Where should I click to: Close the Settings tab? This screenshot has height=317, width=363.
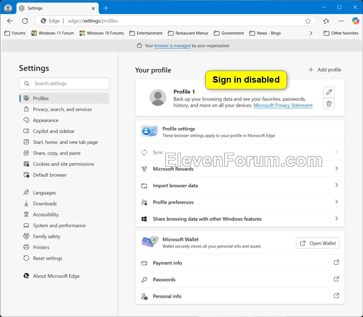pos(93,8)
